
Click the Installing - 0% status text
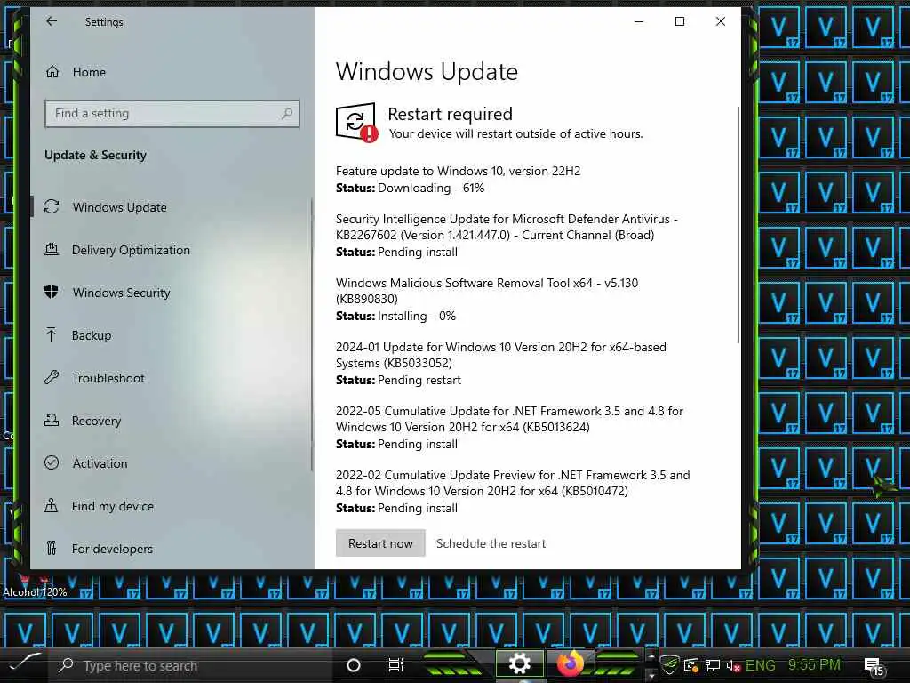click(x=417, y=316)
